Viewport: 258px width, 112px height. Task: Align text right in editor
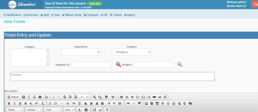[97, 103]
